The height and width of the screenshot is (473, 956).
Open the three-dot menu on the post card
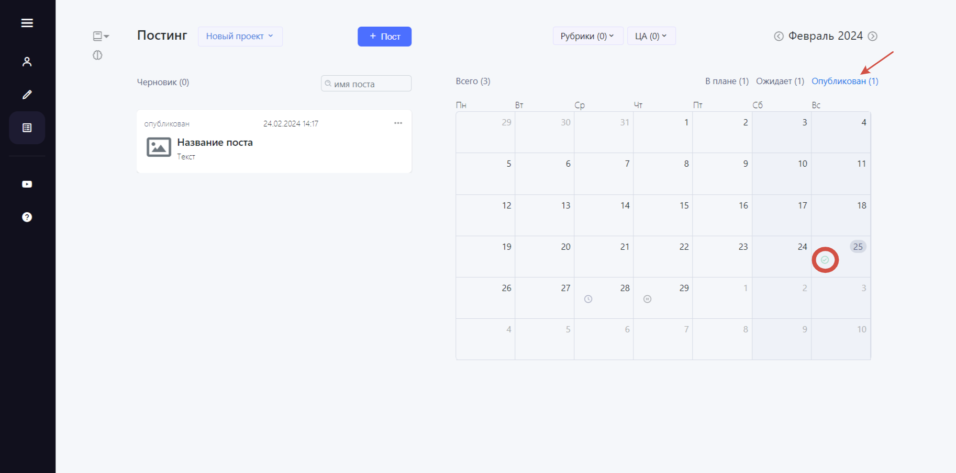[398, 123]
